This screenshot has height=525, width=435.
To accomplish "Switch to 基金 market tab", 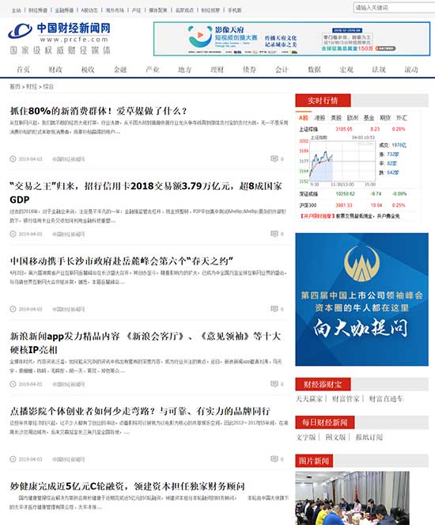I will pos(369,117).
